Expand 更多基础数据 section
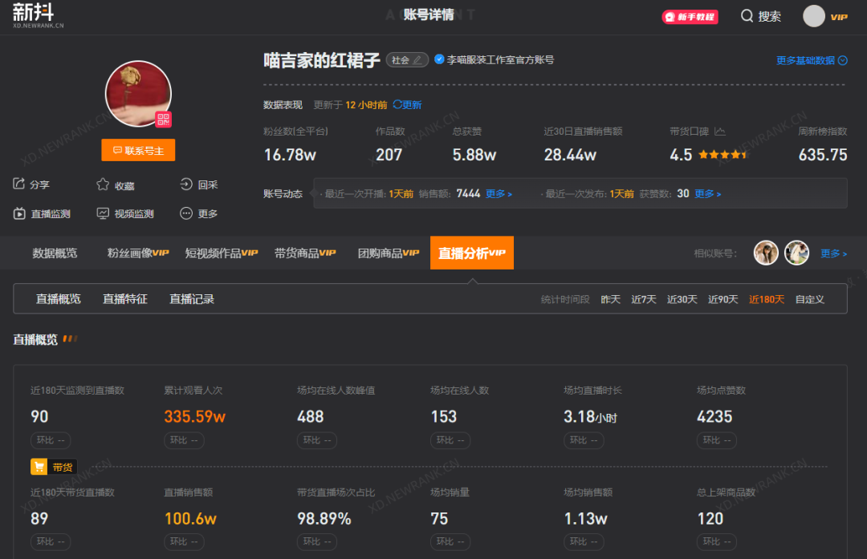Viewport: 867px width, 559px height. 811,60
